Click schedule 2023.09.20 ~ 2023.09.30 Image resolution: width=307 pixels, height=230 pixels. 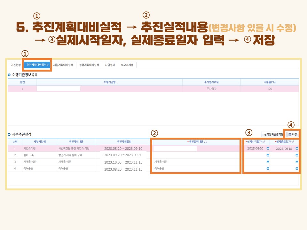click(123, 155)
